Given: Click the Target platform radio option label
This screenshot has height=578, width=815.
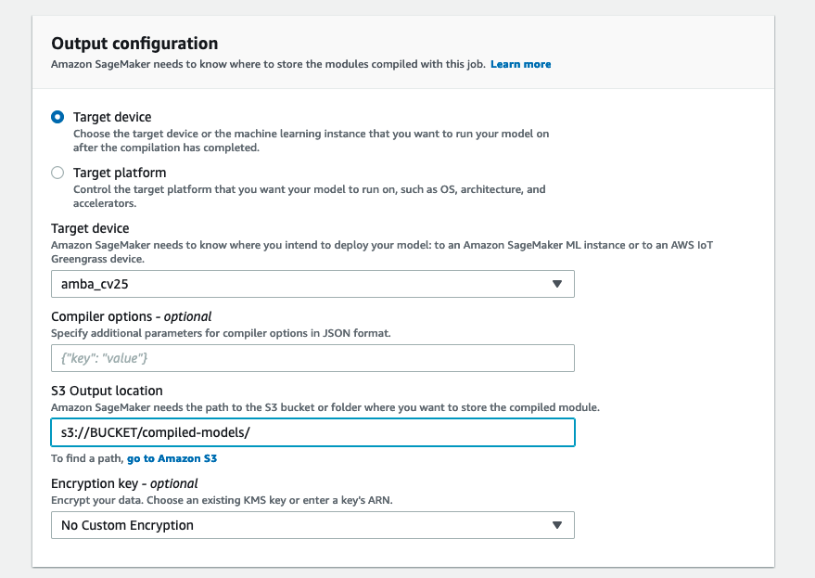Looking at the screenshot, I should pos(120,173).
